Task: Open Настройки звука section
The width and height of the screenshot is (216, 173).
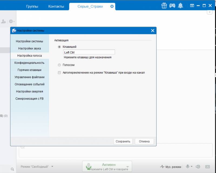Action: (29, 49)
